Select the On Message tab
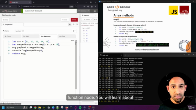This screenshot has height=110, width=196. (x=48, y=36)
